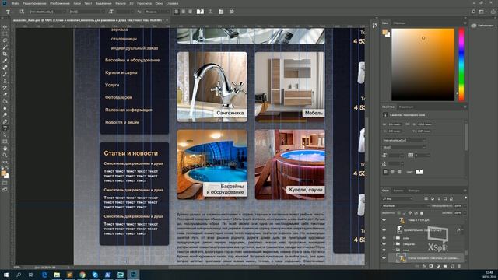Viewport: 498px width, 280px height.
Task: Hide the selected text layer at bottom
Action: point(384,258)
